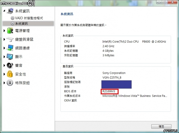The width and height of the screenshot is (179, 133).
Task: Click the 作業系統版本 label
Action: tap(72, 96)
